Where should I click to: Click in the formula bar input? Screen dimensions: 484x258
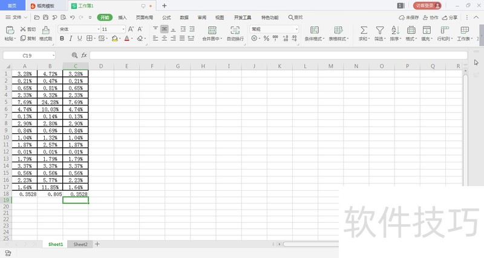(x=278, y=56)
